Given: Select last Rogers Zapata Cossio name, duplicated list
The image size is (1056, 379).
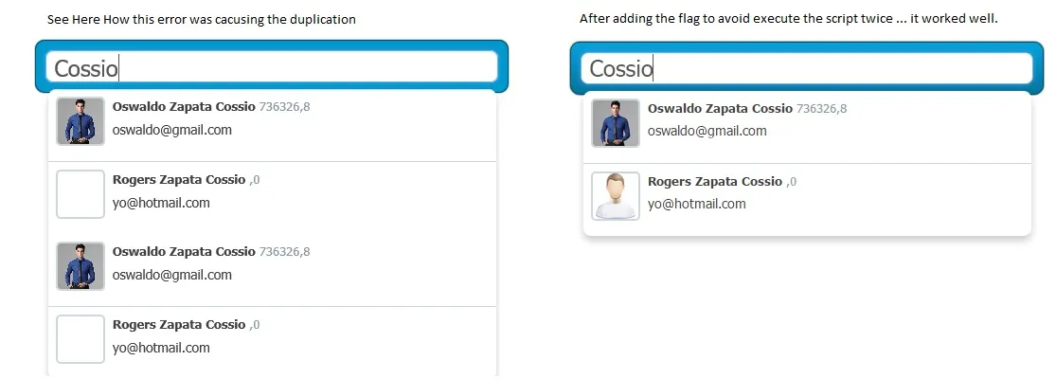Looking at the screenshot, I should [x=179, y=325].
